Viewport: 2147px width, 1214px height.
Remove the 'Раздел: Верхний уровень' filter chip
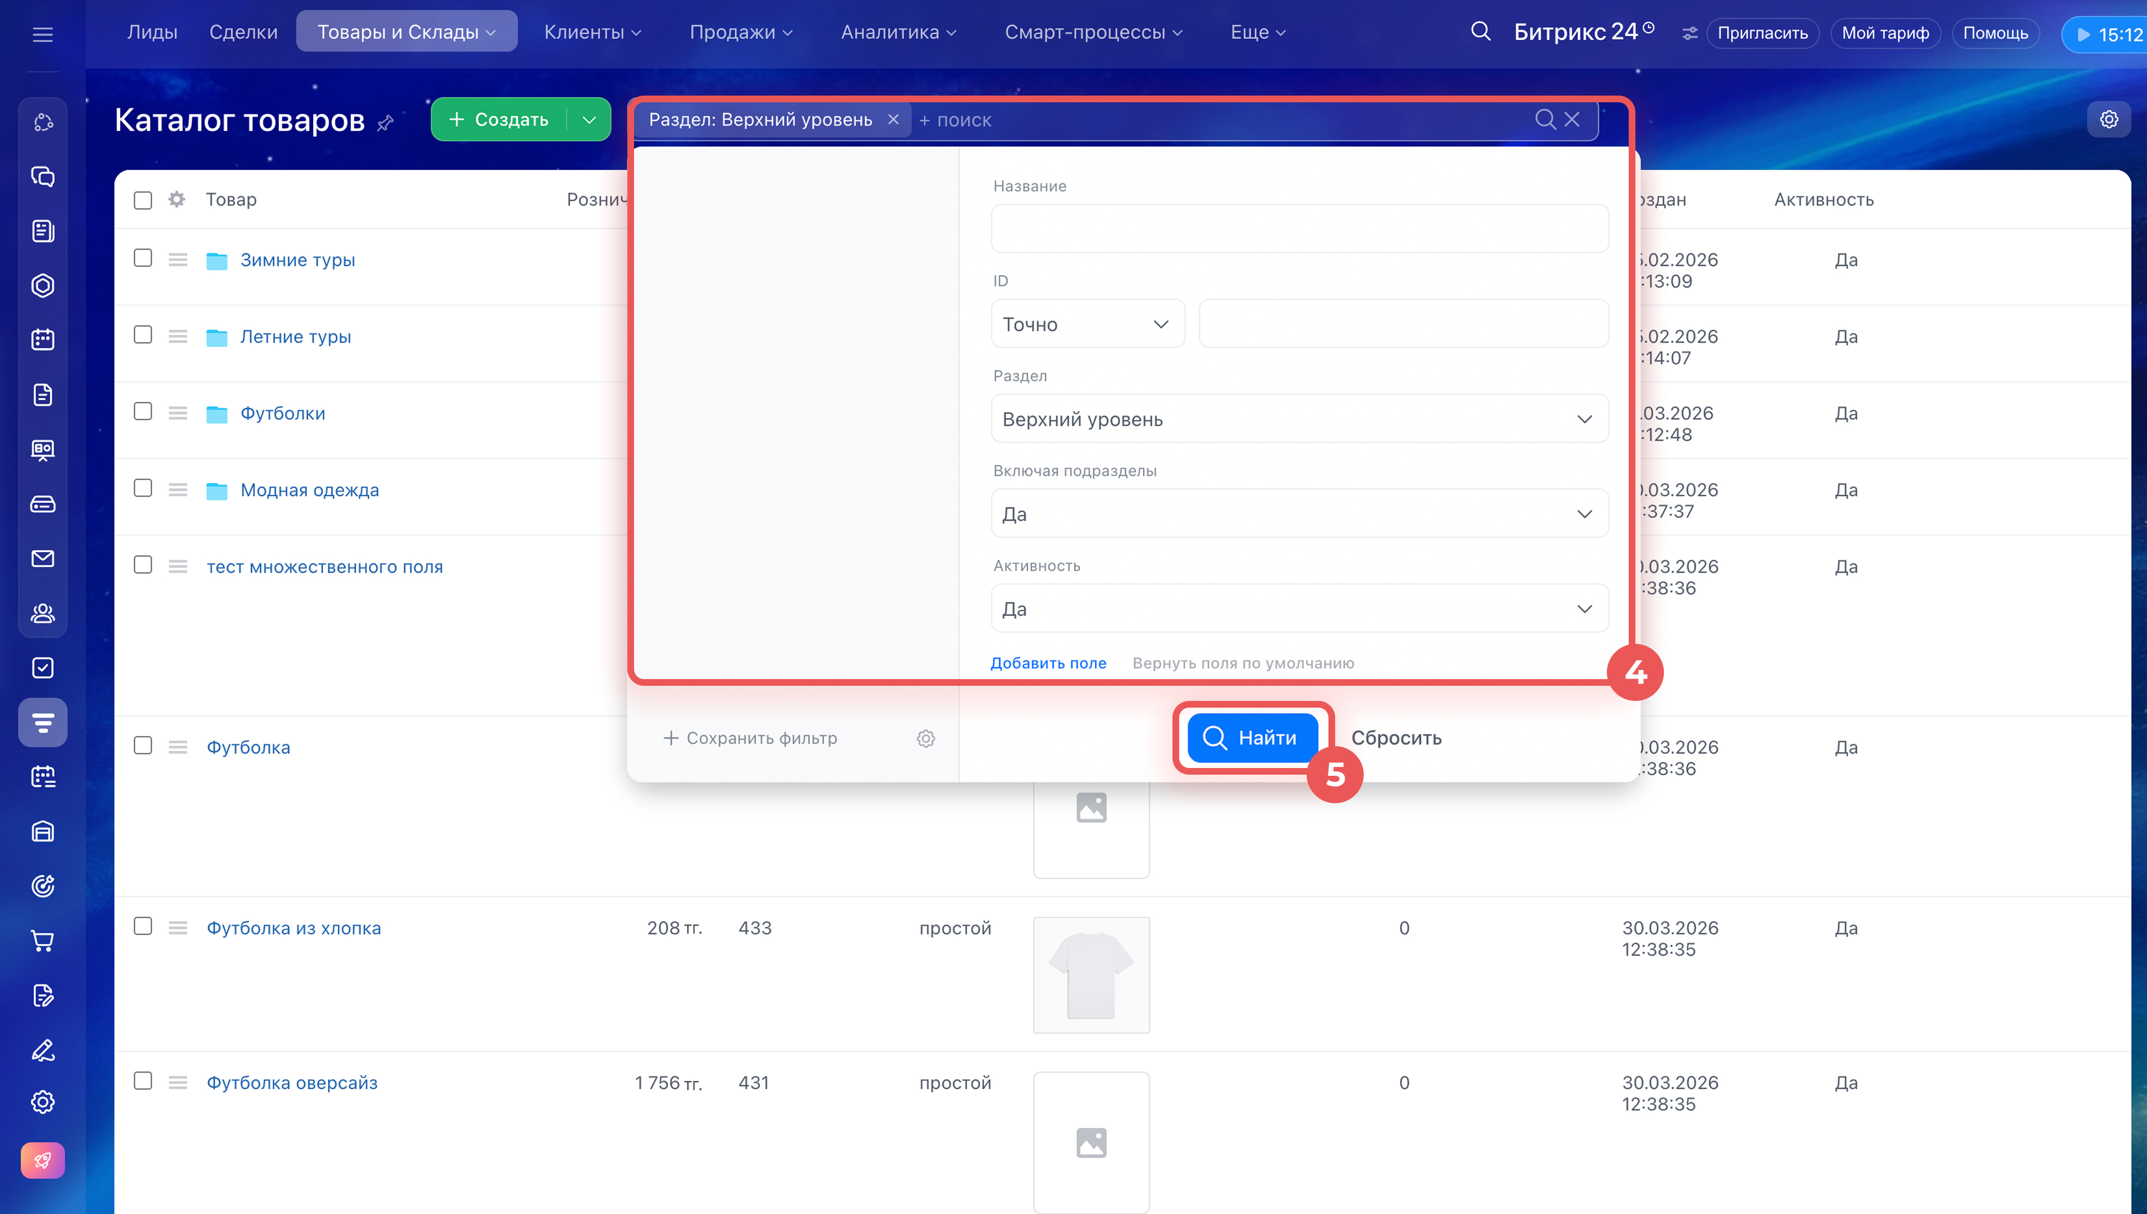tap(893, 119)
